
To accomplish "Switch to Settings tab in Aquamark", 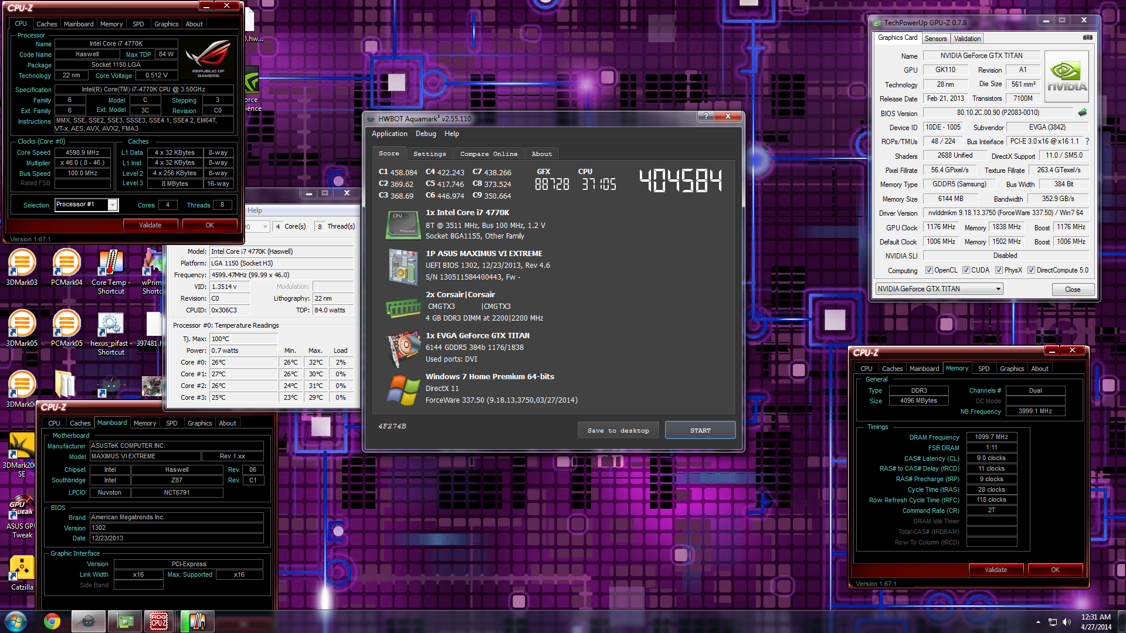I will coord(429,154).
